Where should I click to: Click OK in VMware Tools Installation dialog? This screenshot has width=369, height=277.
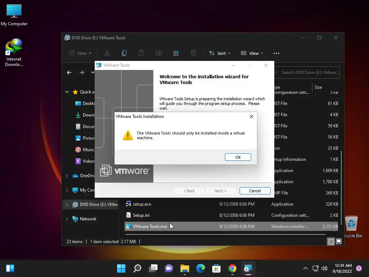(x=238, y=157)
